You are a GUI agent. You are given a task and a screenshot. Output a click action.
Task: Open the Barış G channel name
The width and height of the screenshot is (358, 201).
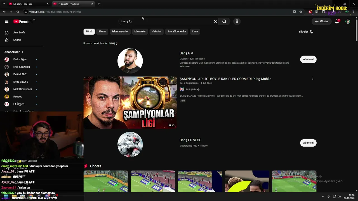(185, 53)
